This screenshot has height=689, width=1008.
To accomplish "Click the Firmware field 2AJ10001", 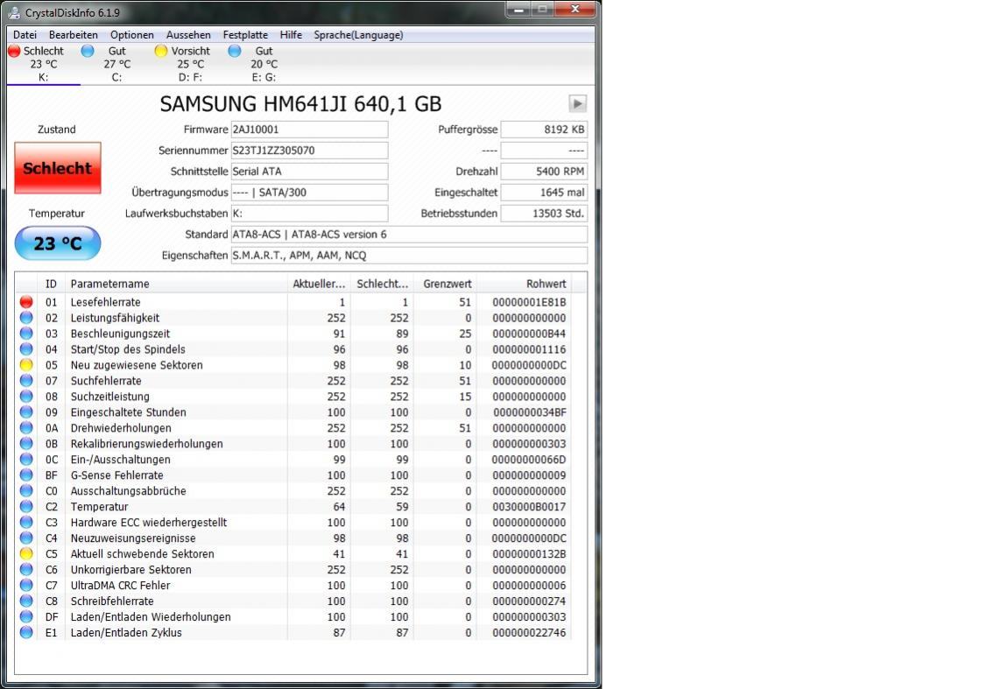I will point(309,130).
